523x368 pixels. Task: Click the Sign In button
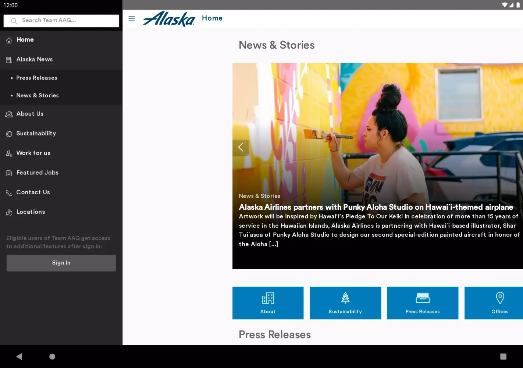[x=61, y=263]
